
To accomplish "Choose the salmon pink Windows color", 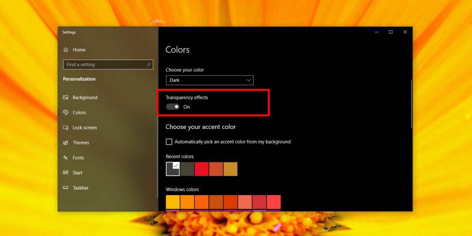I will tap(245, 202).
